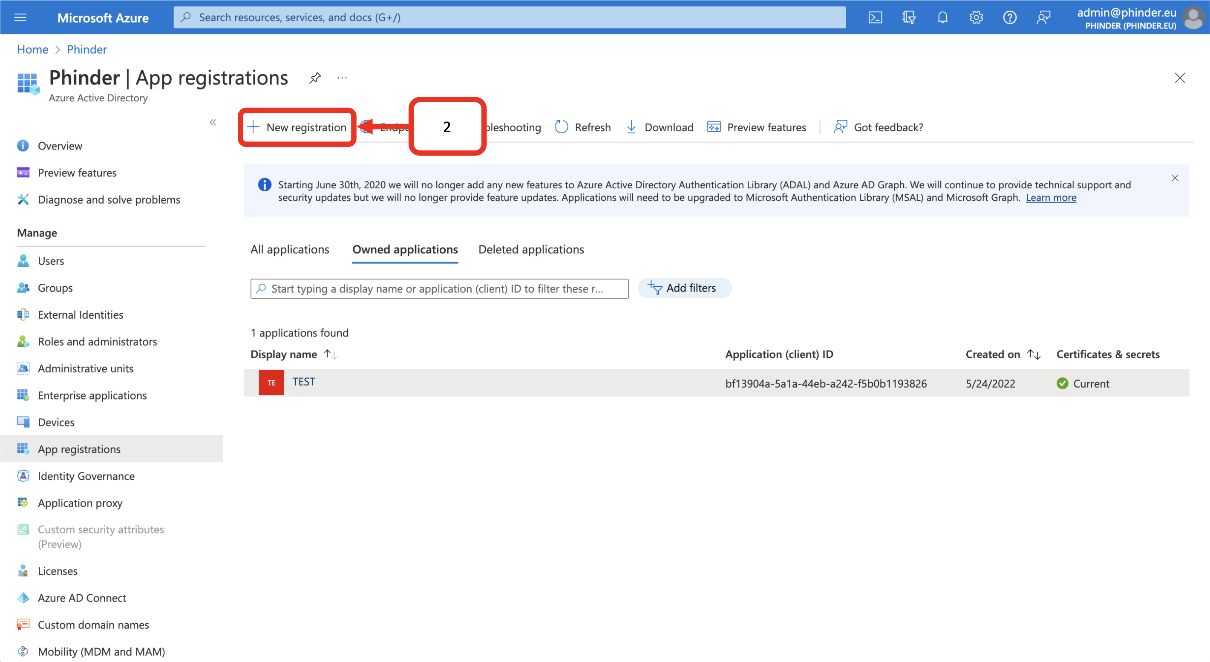The image size is (1210, 662).
Task: Open Cloud Shell from the top bar
Action: pyautogui.click(x=875, y=17)
